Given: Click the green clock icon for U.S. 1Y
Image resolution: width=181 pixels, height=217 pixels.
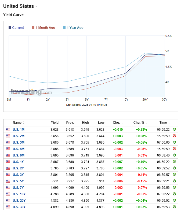Looking at the screenshot, I should (175, 162).
